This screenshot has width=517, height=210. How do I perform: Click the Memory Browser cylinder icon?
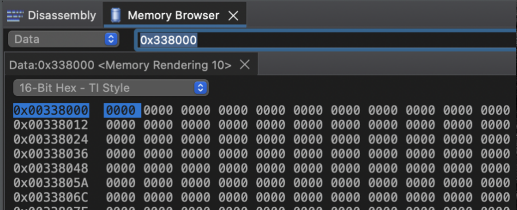click(115, 15)
